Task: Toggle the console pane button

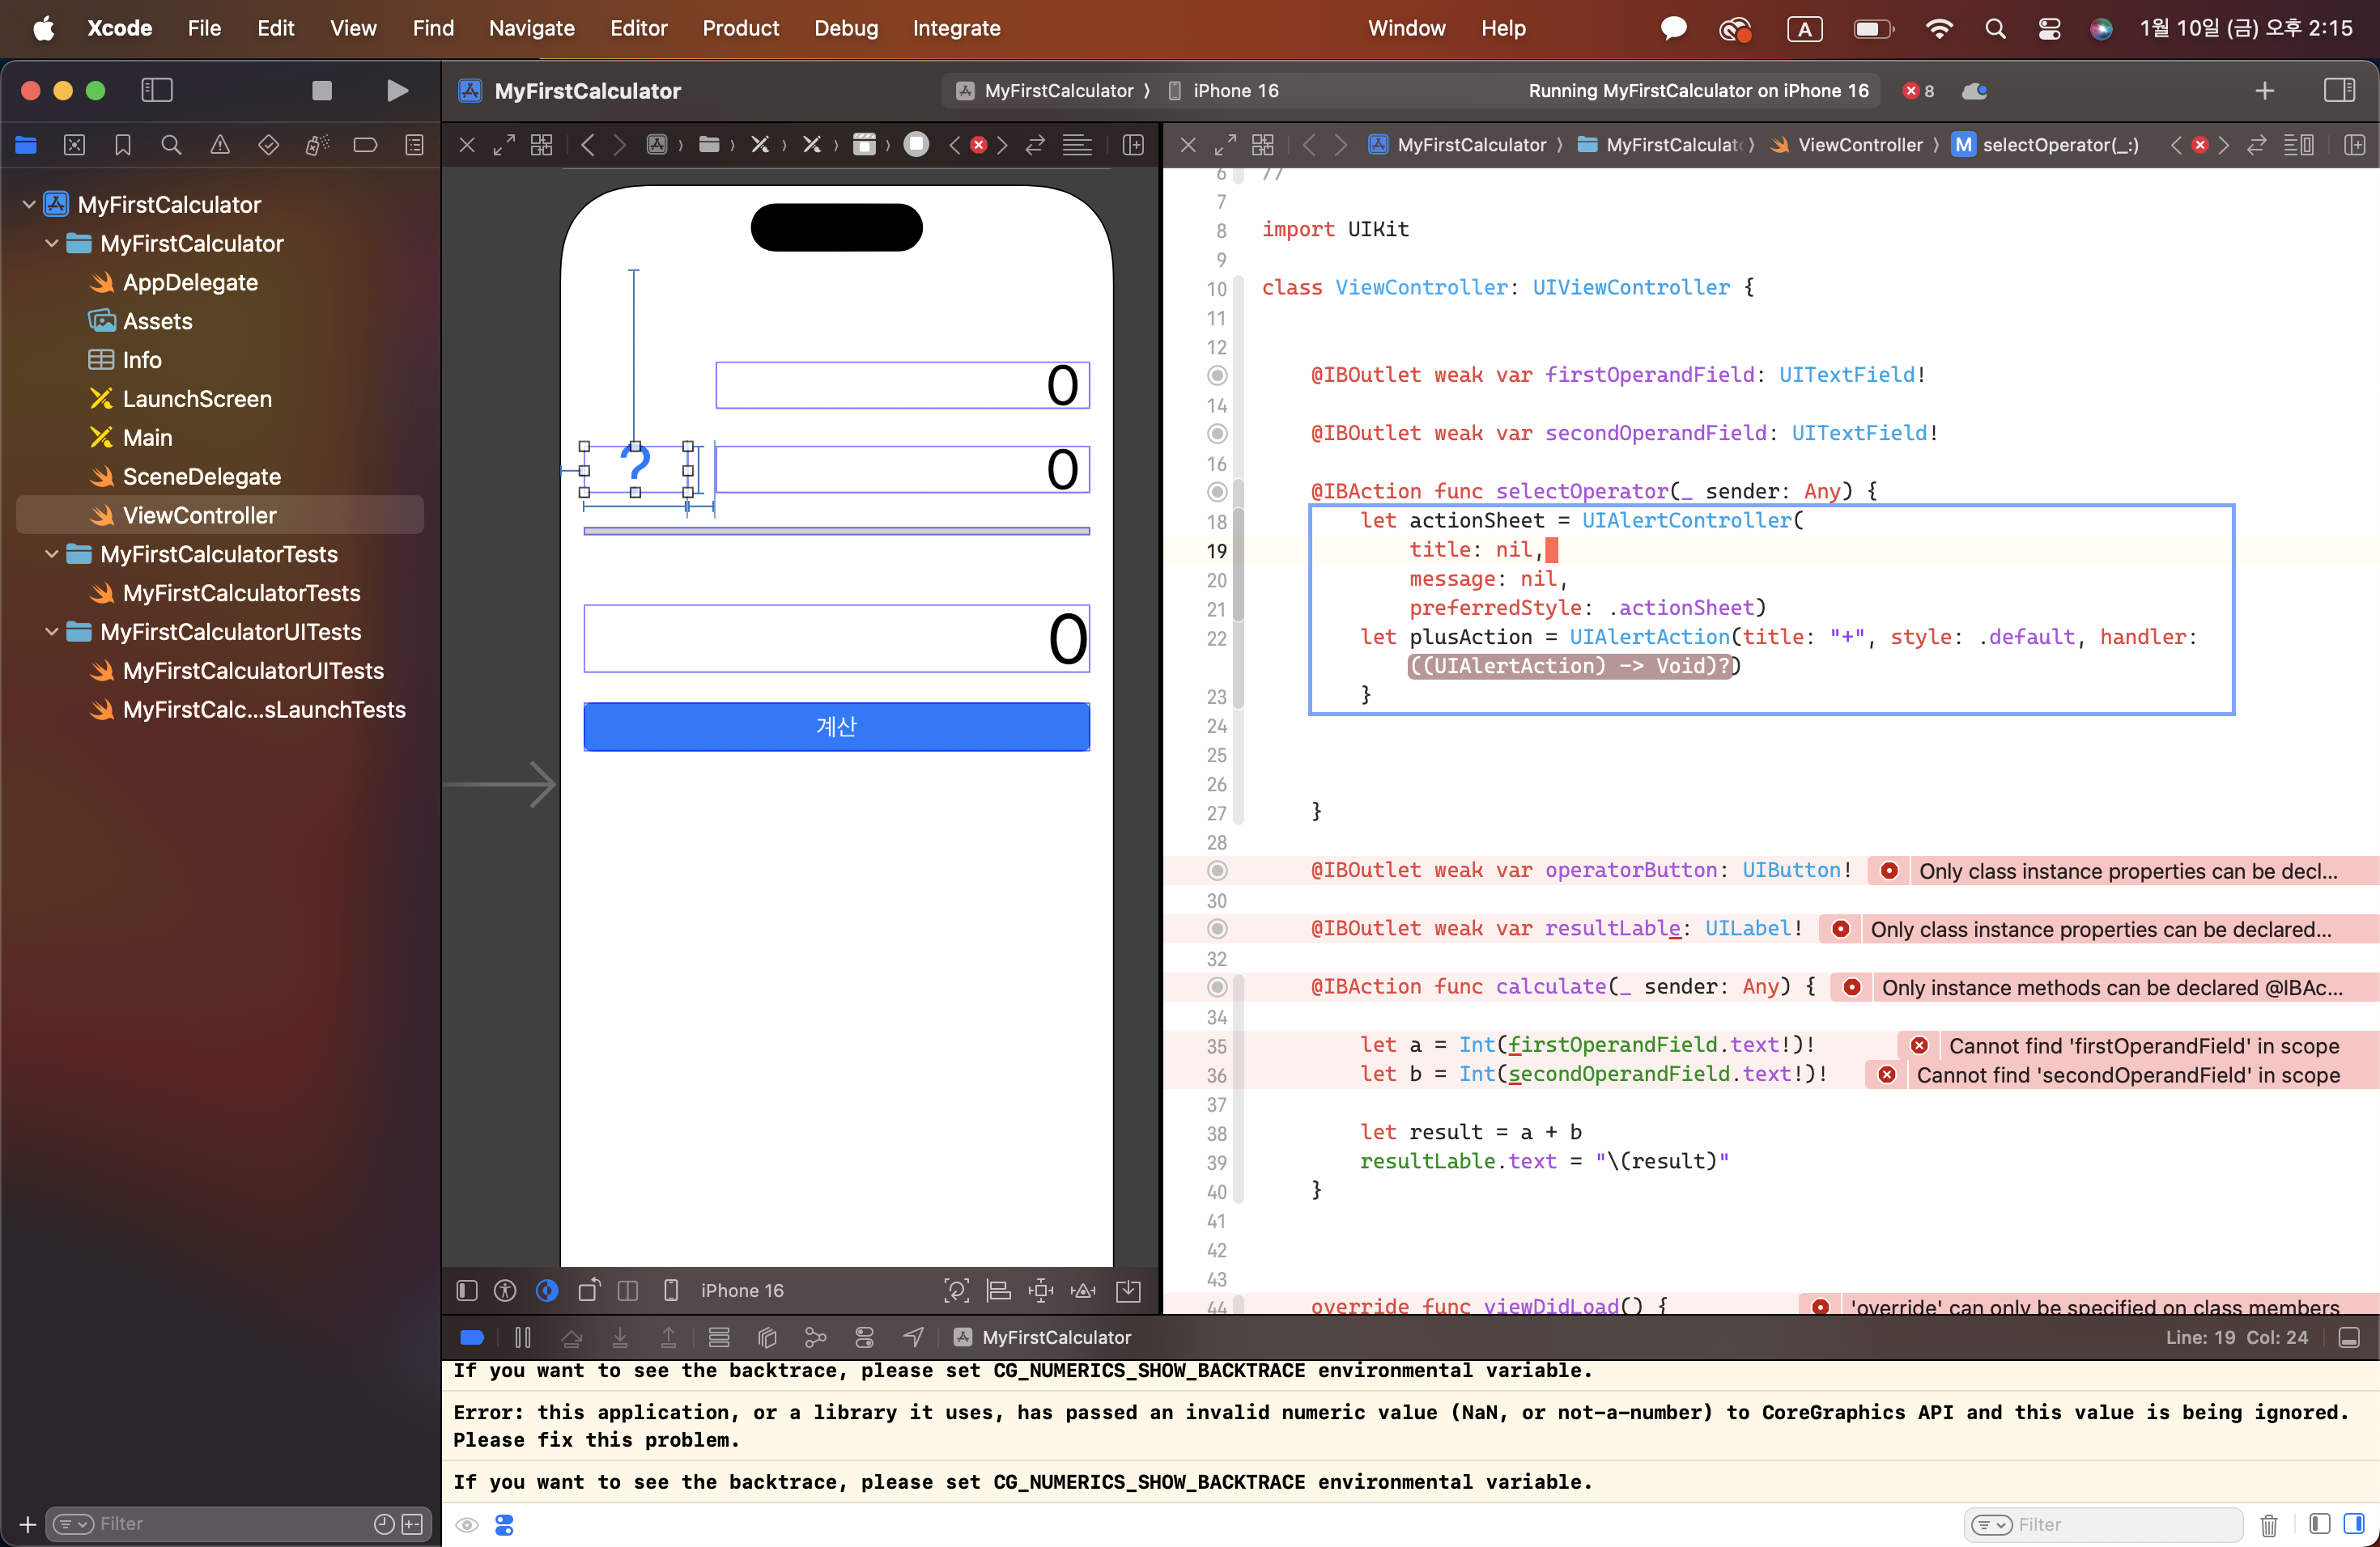Action: click(x=2353, y=1524)
